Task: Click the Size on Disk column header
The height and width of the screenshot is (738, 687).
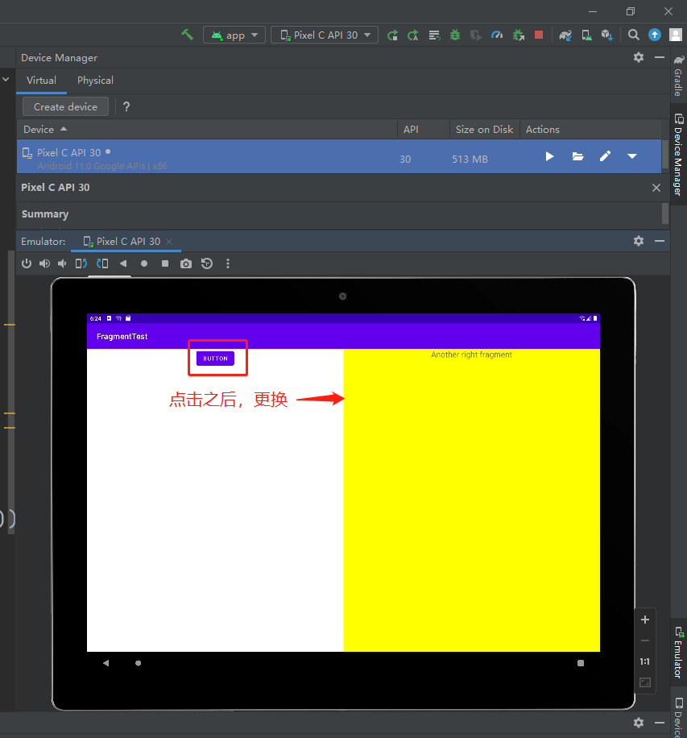Action: coord(485,130)
